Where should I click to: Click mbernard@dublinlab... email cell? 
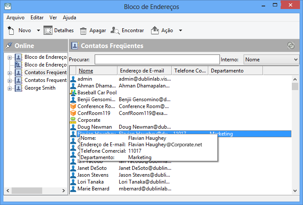tap(145, 189)
